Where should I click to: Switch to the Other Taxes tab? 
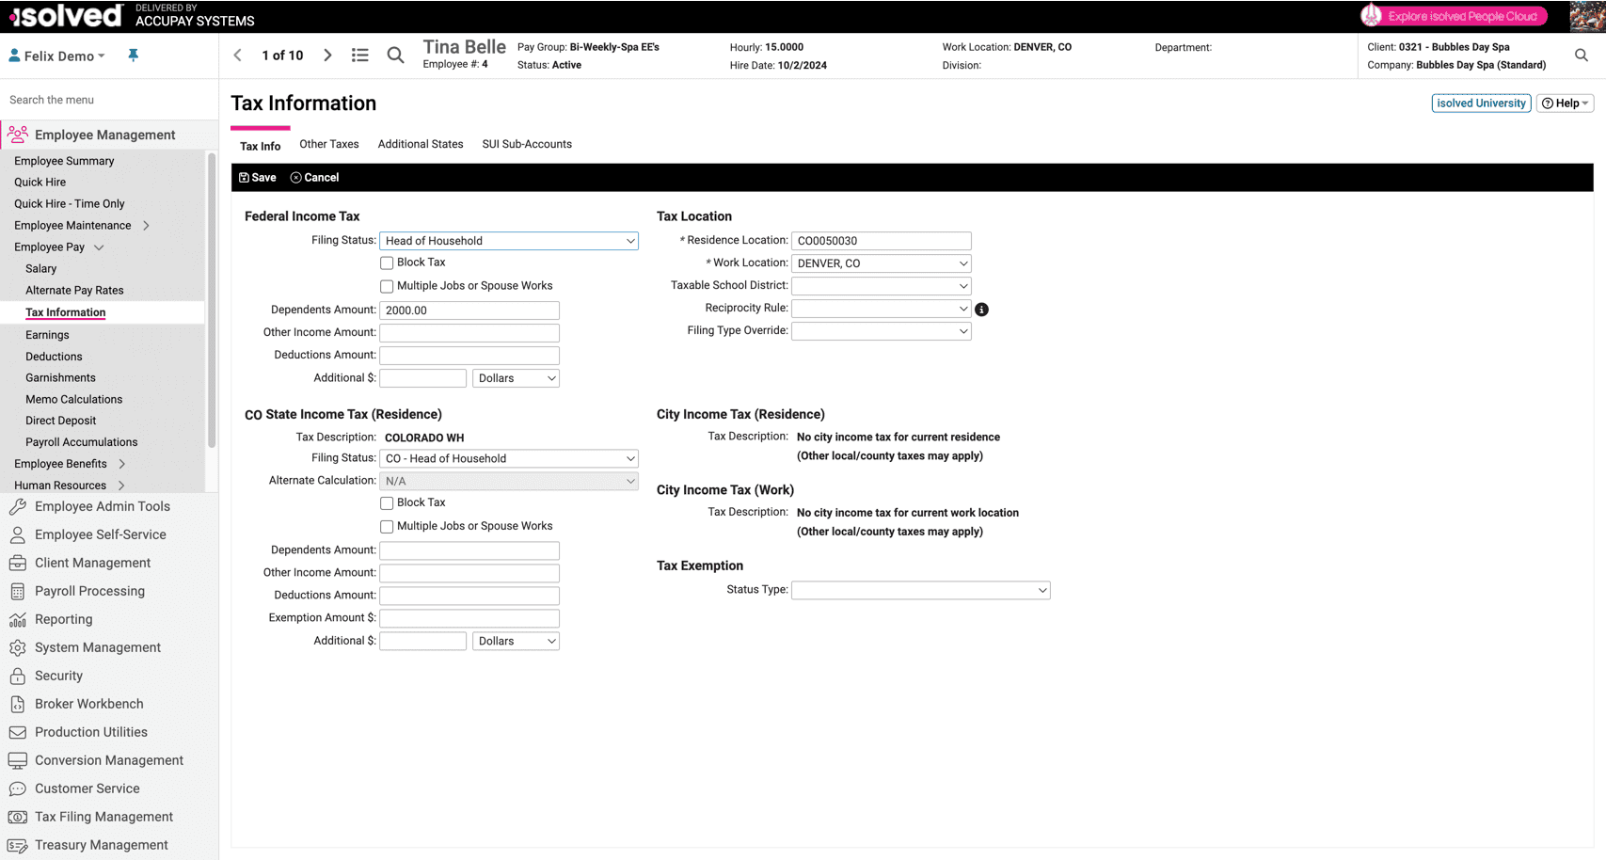(328, 144)
